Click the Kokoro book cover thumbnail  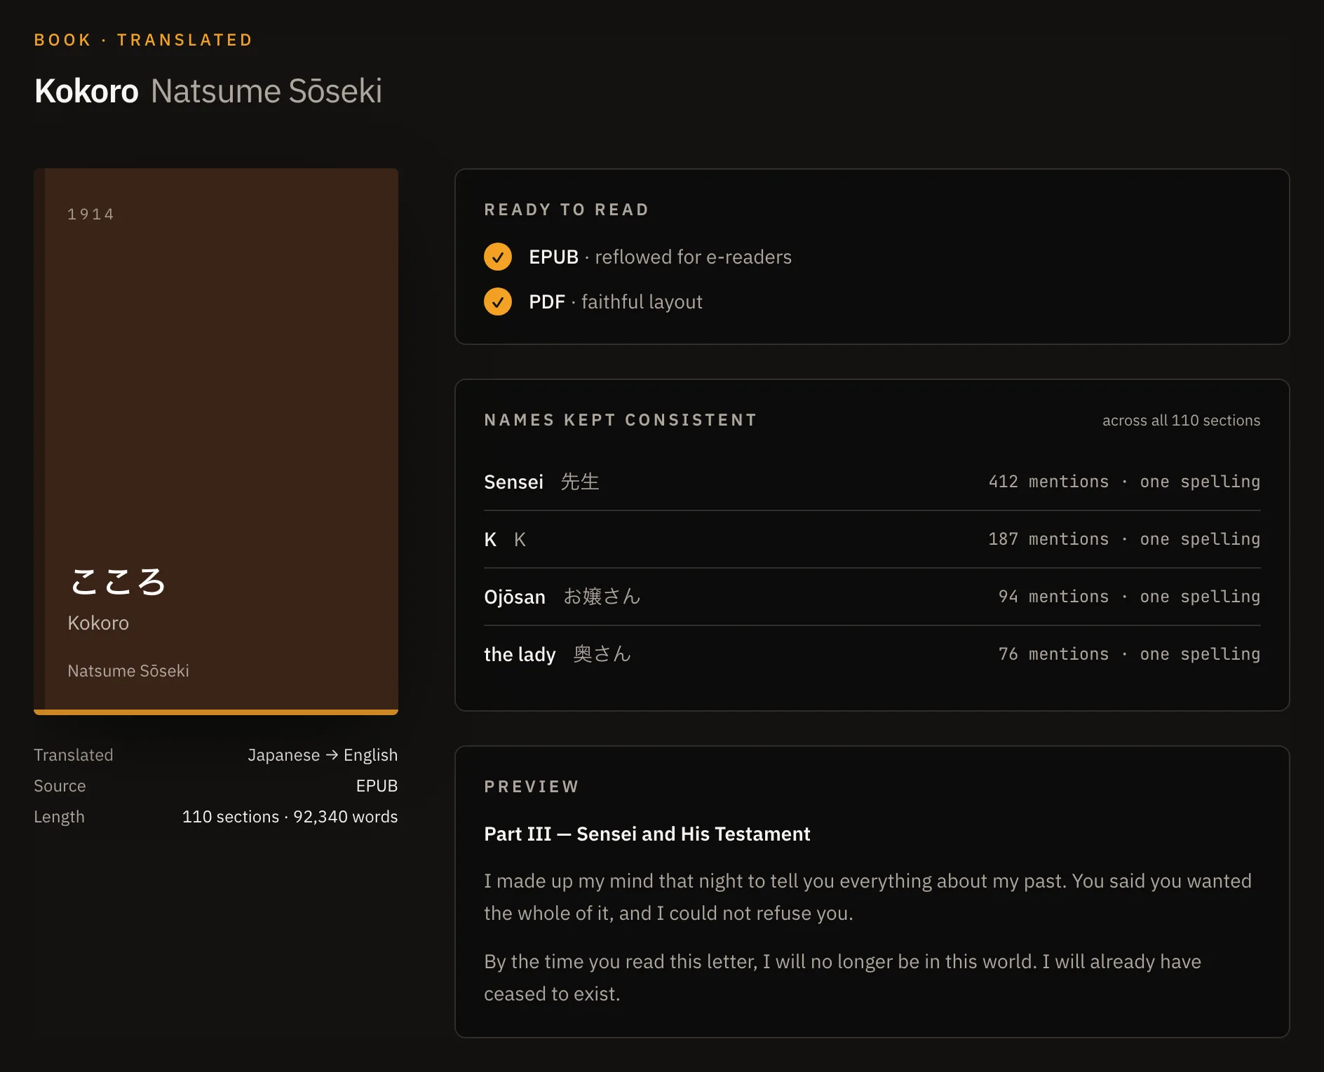point(216,441)
